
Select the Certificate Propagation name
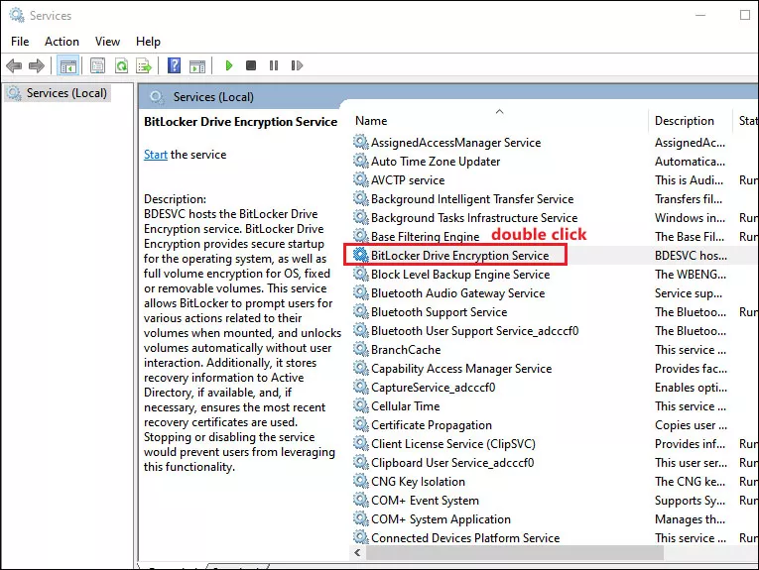point(432,425)
